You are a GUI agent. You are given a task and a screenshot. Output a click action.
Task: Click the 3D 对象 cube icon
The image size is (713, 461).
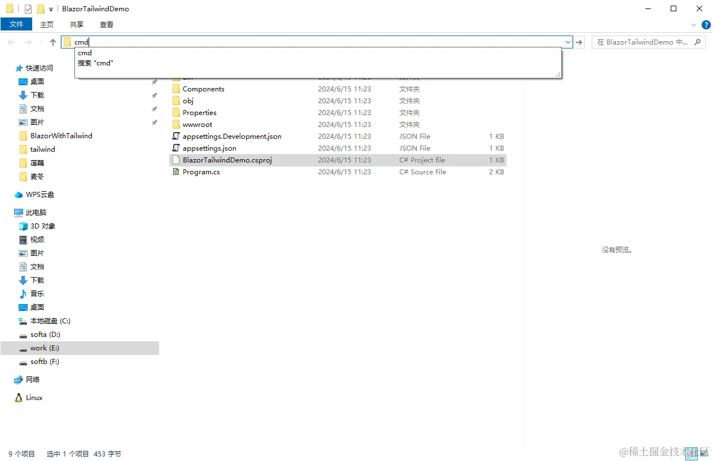pyautogui.click(x=23, y=226)
